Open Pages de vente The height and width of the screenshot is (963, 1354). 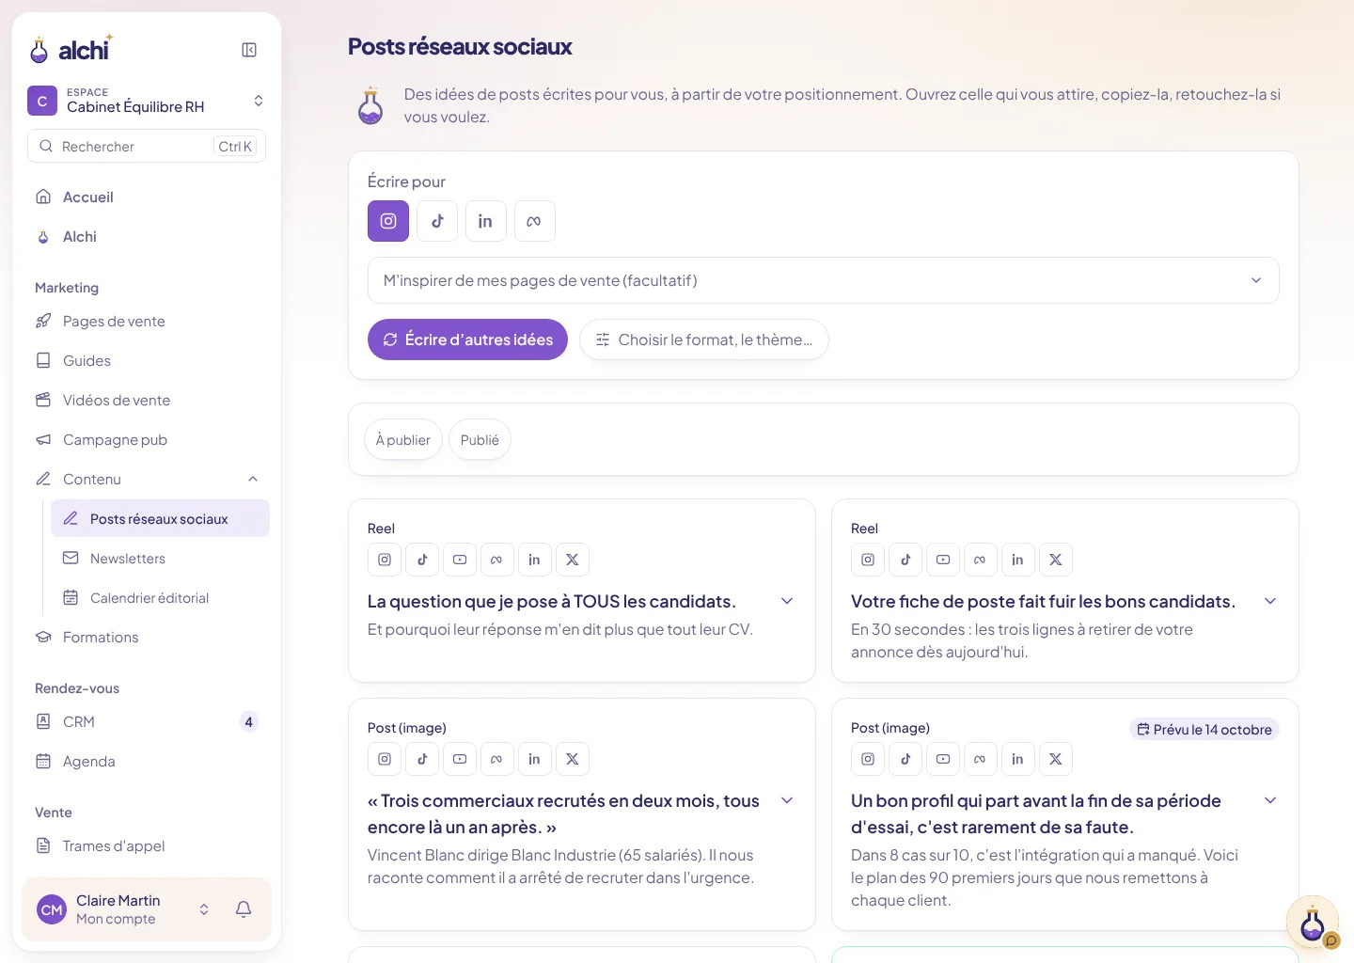point(147,321)
